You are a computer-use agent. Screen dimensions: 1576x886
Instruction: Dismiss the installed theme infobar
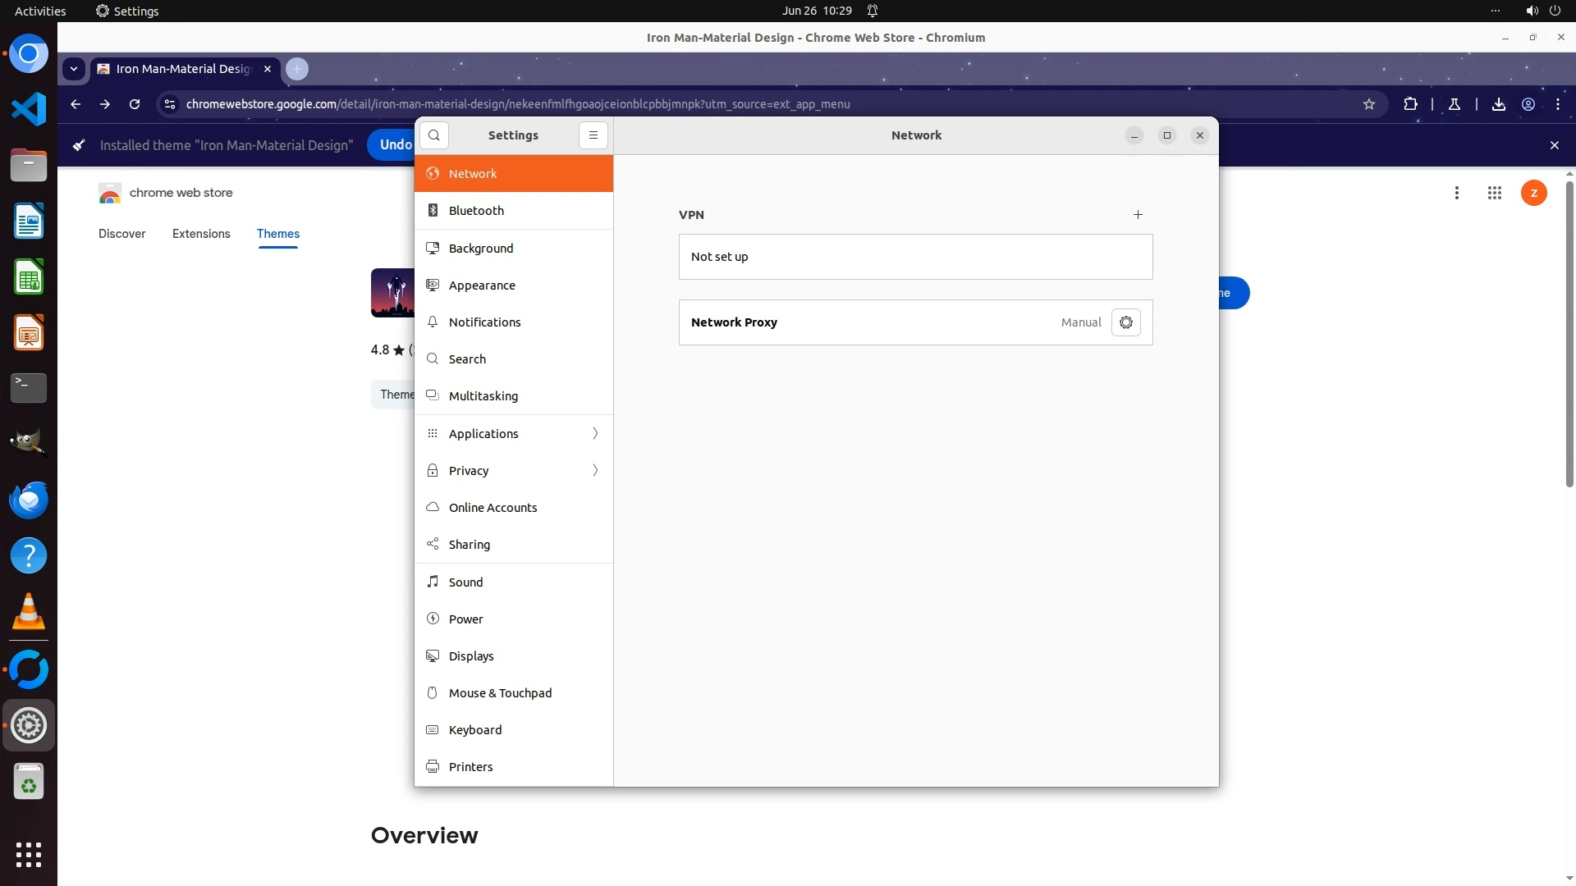1554,145
